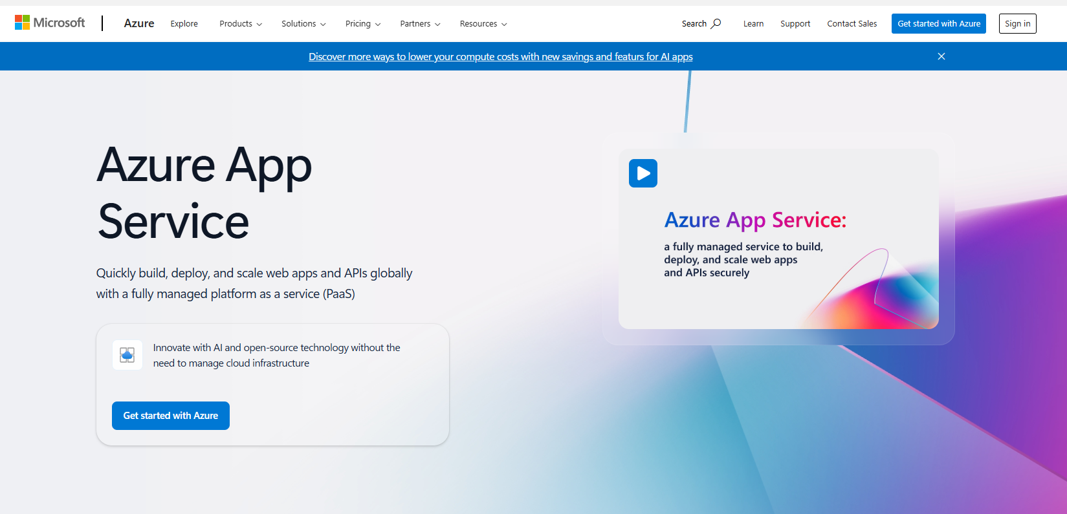
Task: Open the compute costs savings banner link
Action: (x=501, y=57)
